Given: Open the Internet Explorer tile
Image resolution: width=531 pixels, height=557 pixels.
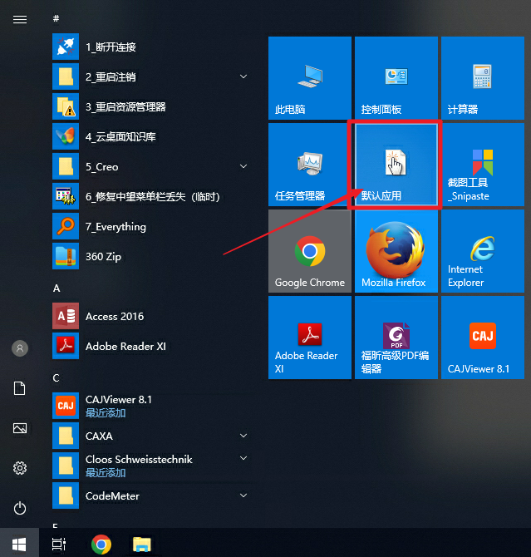Looking at the screenshot, I should coord(482,251).
